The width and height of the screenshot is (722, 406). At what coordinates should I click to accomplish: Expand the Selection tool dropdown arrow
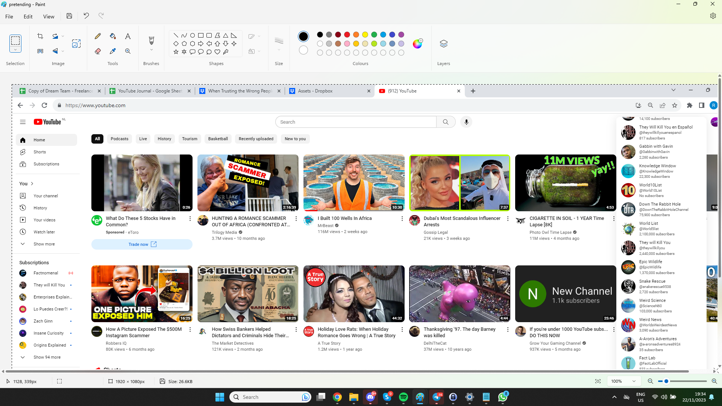(15, 50)
